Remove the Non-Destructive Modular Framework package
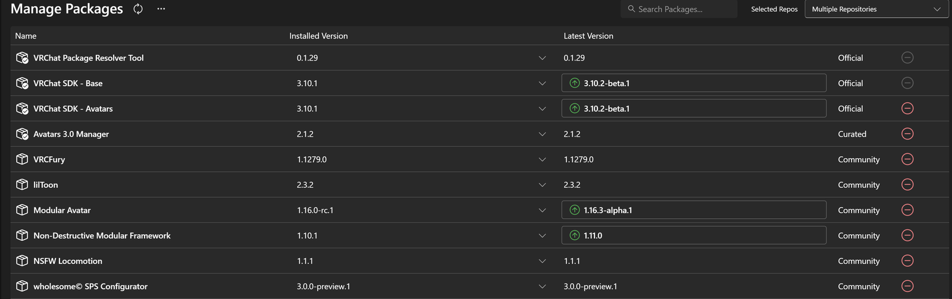 [x=907, y=235]
